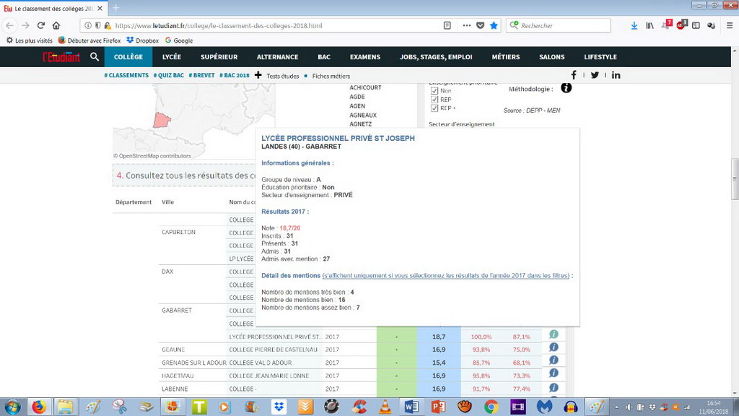Go back one page

point(10,25)
